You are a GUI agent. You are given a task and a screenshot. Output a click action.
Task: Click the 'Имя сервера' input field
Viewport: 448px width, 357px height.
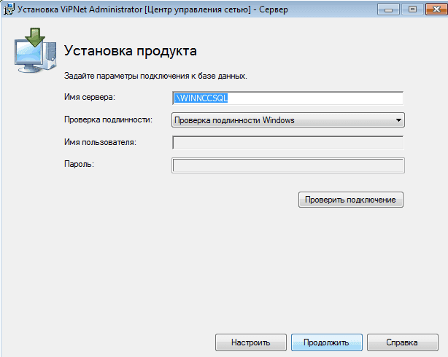pos(287,98)
